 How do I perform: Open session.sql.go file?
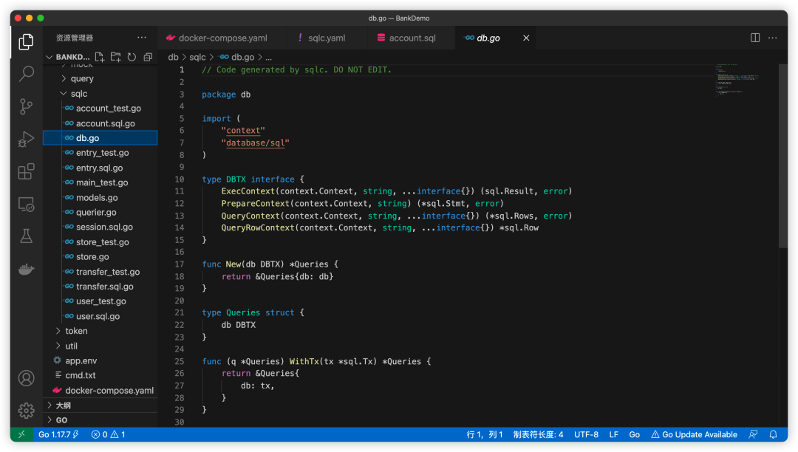(x=100, y=227)
